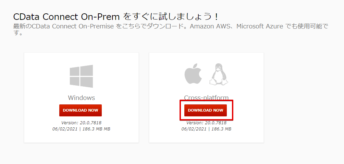Click the Windows date line ending "MB MB"

(81, 129)
